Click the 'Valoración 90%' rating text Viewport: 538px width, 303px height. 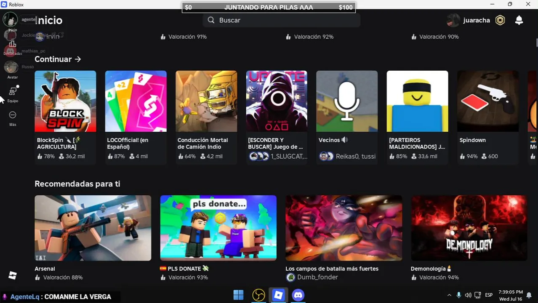pyautogui.click(x=439, y=37)
